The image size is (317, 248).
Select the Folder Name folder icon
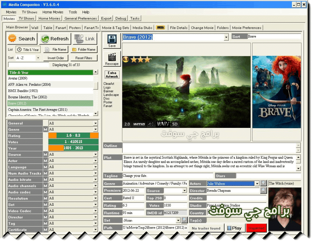click(74, 50)
